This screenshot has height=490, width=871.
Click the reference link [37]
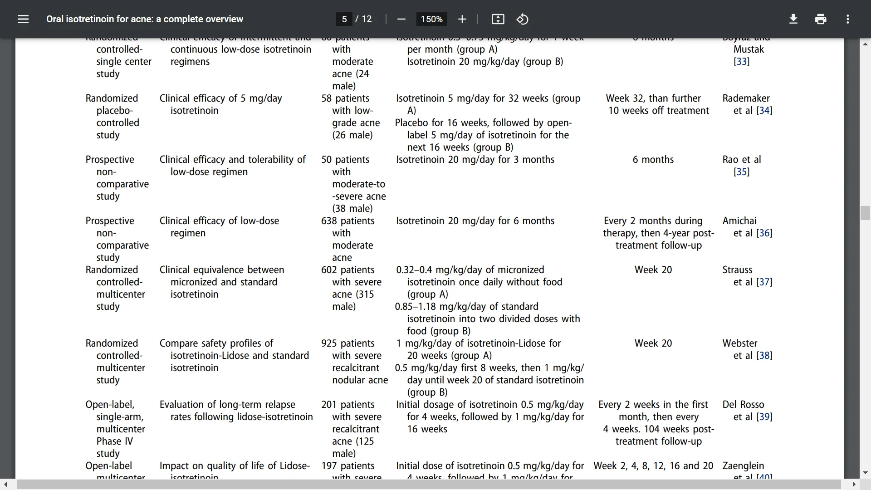(x=764, y=282)
